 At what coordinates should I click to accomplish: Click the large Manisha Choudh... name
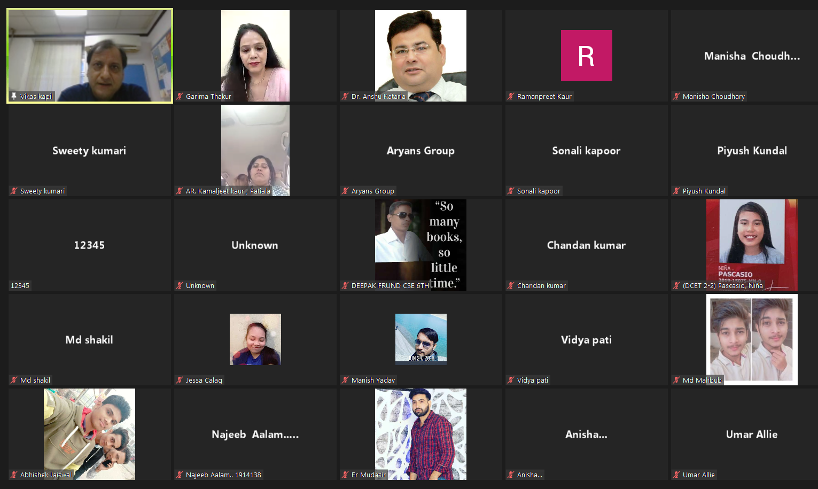(752, 56)
